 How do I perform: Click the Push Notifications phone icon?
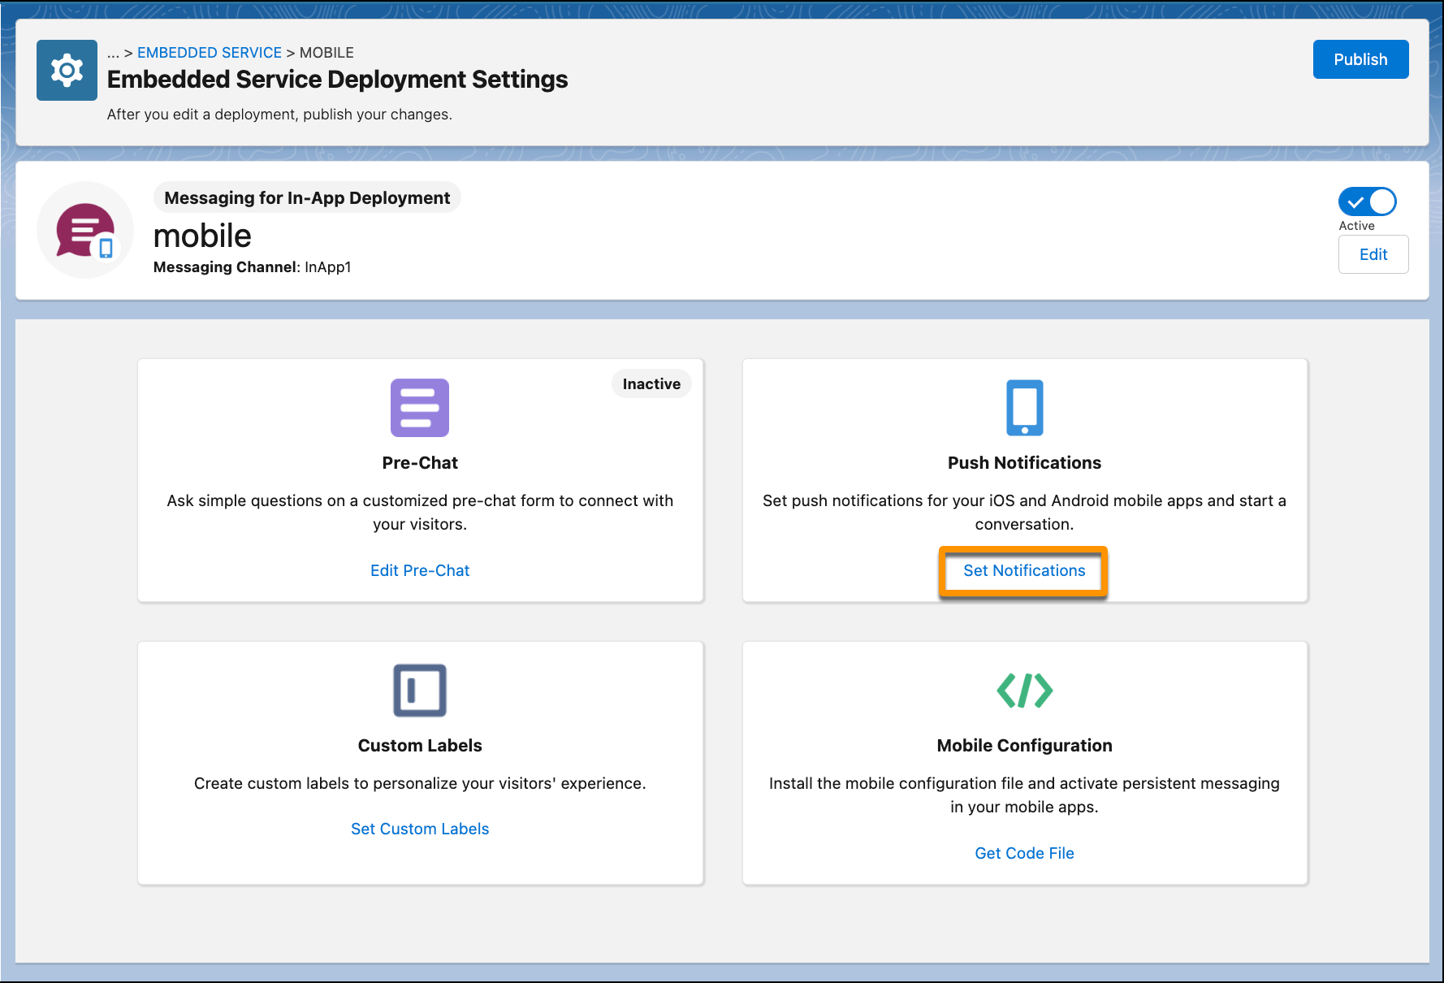click(1025, 408)
